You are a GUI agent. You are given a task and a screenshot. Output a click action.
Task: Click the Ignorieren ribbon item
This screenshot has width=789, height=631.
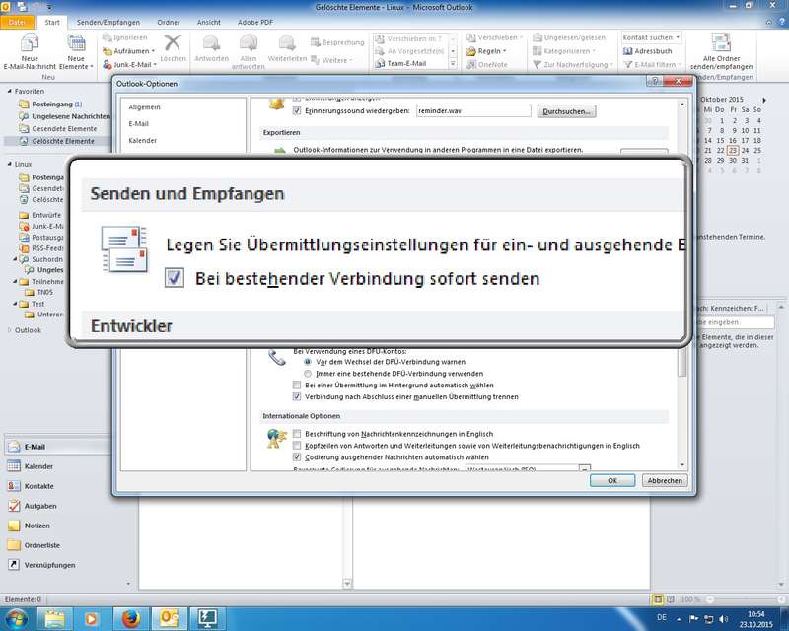125,37
